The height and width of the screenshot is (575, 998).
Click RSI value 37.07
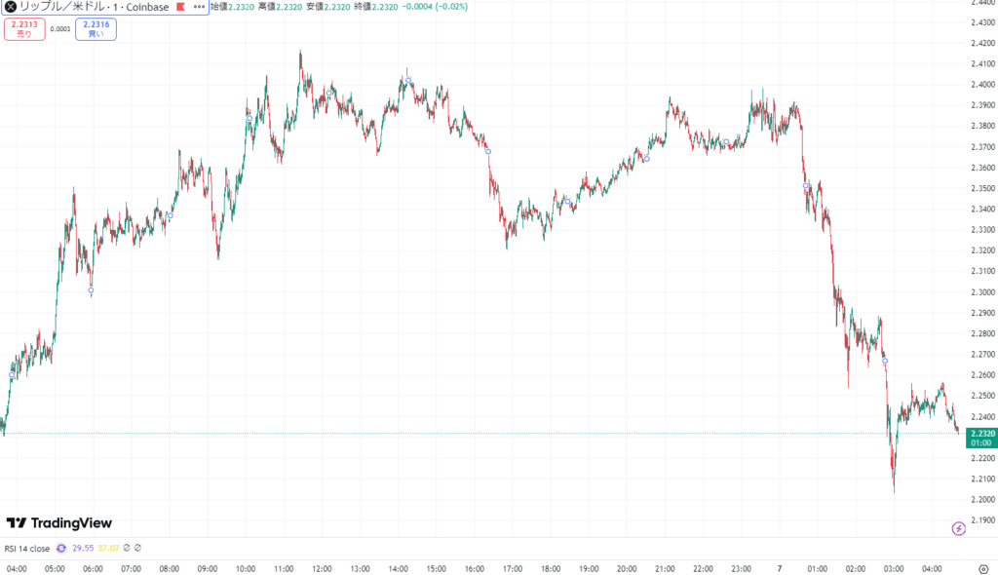(108, 549)
